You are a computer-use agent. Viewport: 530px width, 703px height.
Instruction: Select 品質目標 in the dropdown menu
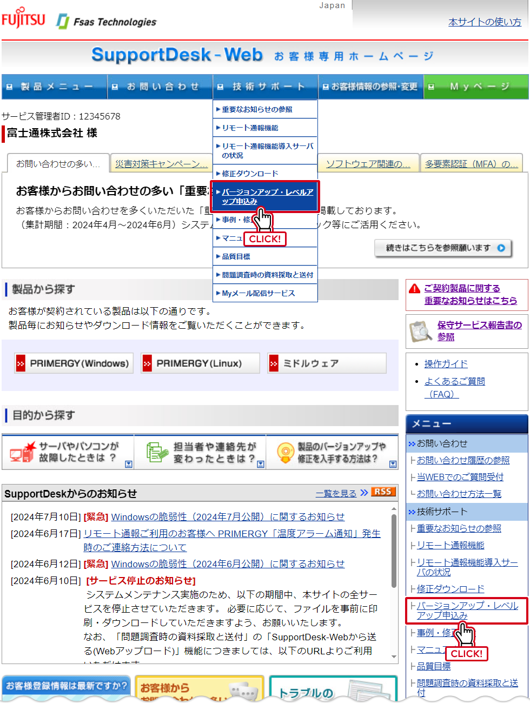(265, 256)
